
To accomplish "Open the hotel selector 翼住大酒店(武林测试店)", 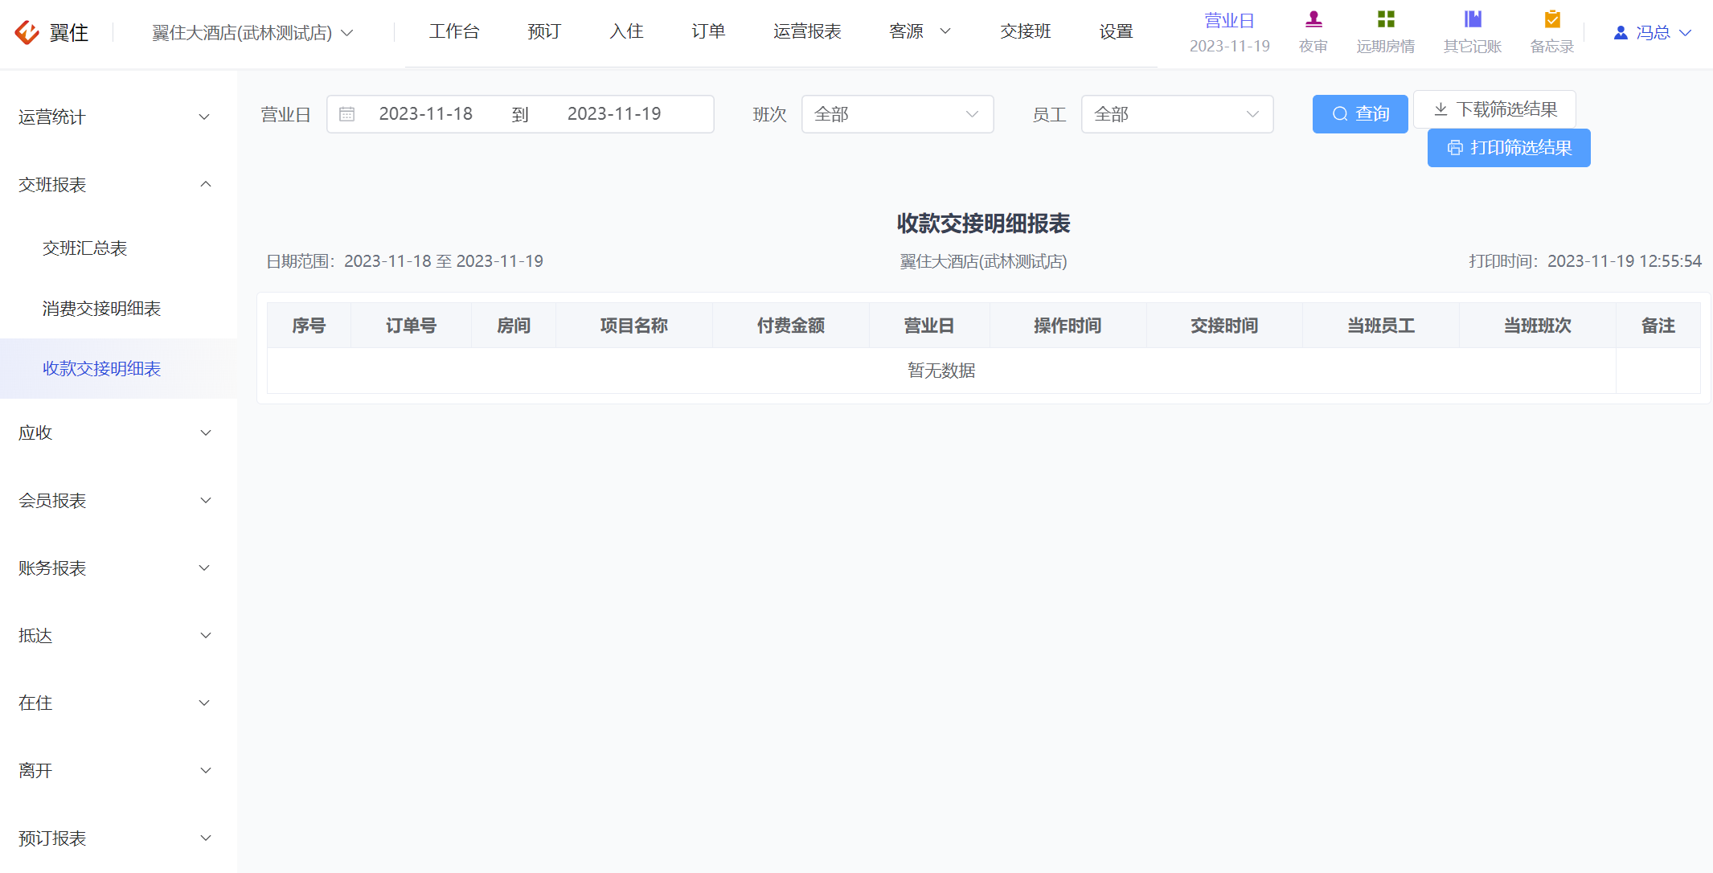I will 252,33.
